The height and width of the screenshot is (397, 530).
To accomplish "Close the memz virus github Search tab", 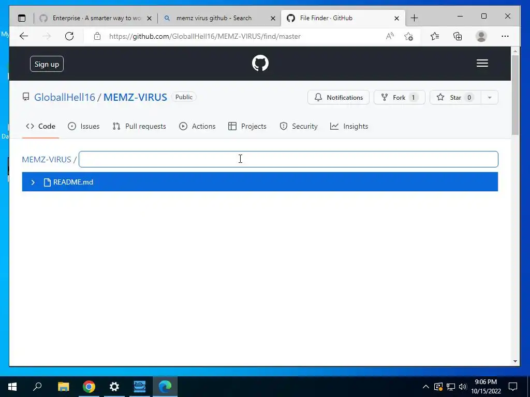I will (273, 18).
